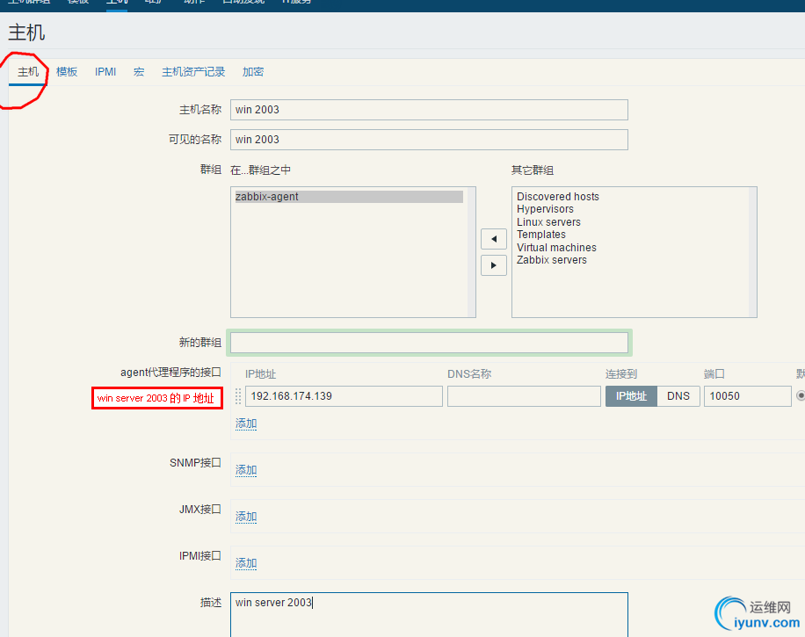
Task: Click the 描述 text area
Action: click(x=429, y=614)
